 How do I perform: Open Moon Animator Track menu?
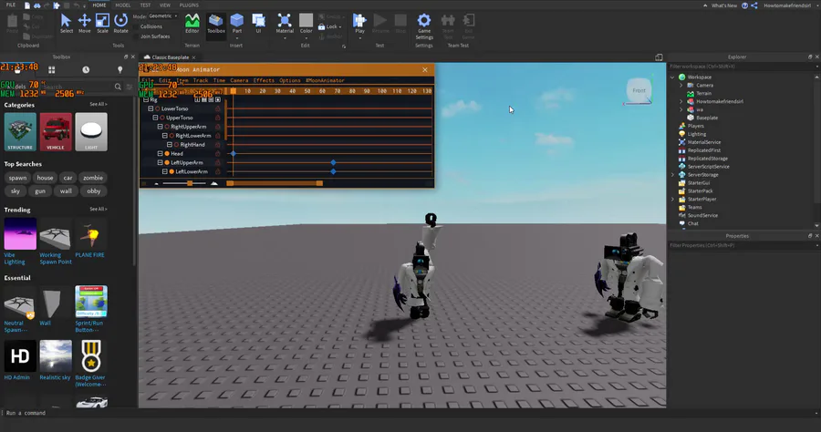pos(201,80)
